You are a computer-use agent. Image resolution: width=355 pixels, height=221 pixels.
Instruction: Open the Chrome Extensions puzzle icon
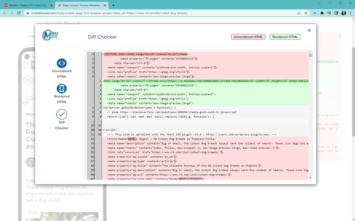pyautogui.click(x=322, y=13)
